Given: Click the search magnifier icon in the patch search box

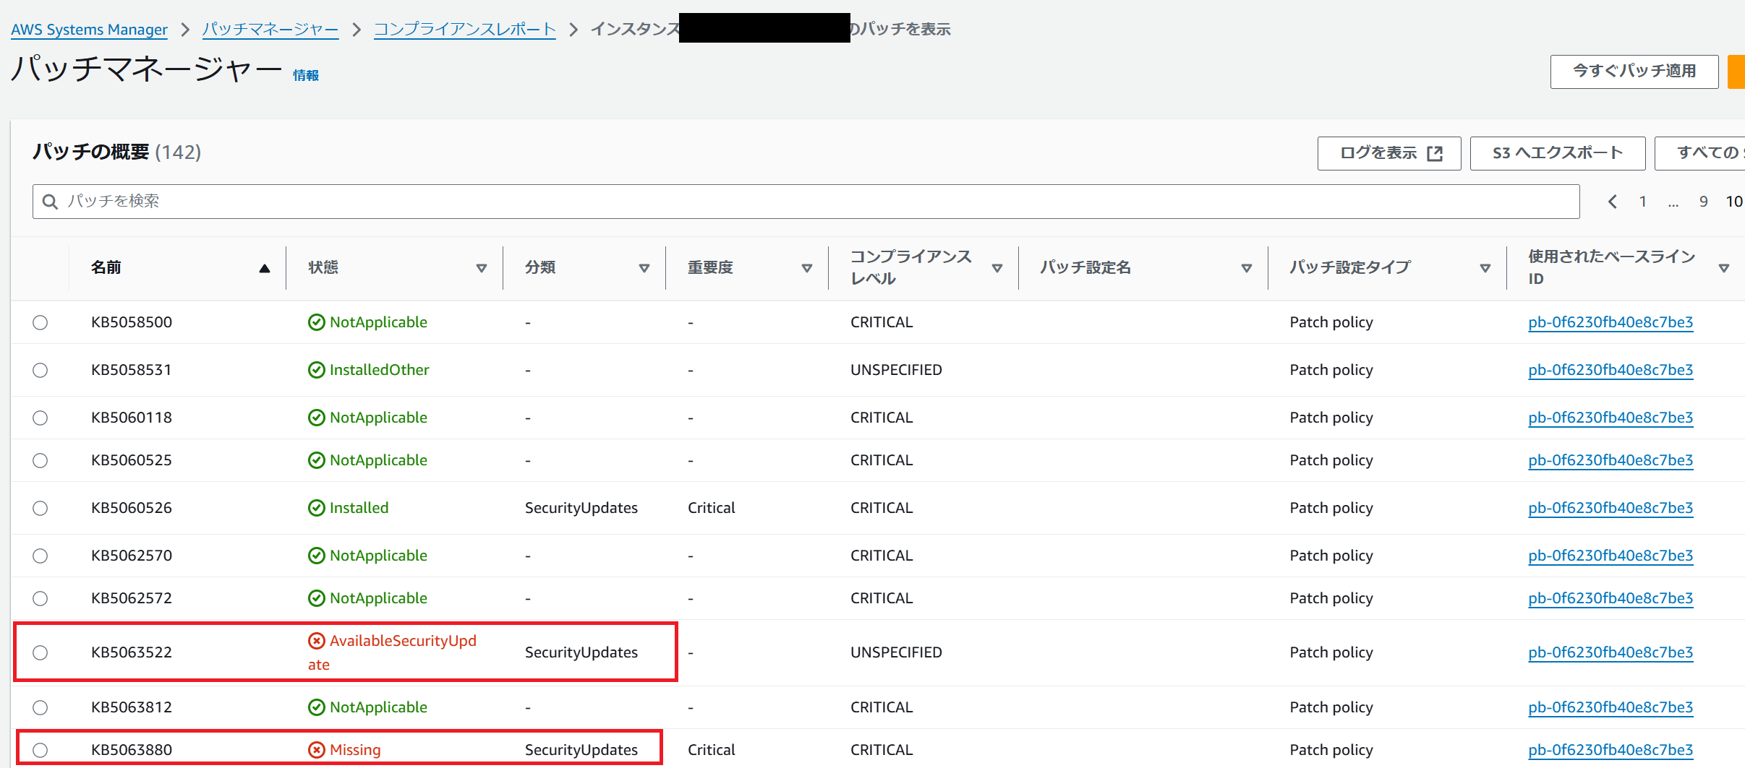Looking at the screenshot, I should tap(50, 201).
